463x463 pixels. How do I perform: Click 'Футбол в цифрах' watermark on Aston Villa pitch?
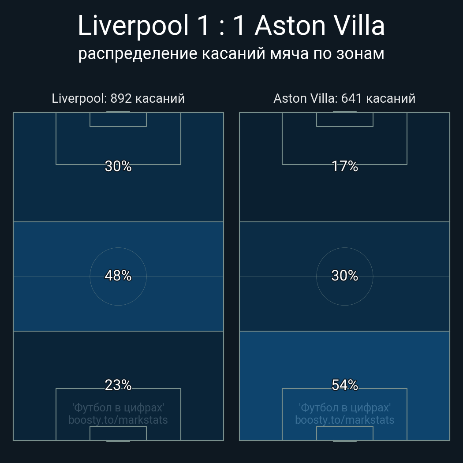pos(344,407)
